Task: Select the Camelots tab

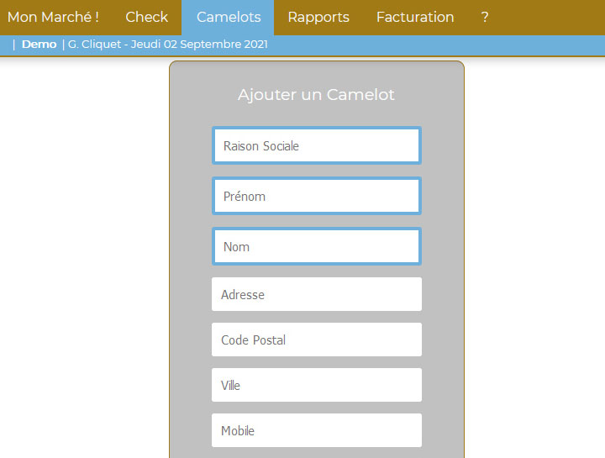Action: 229,18
